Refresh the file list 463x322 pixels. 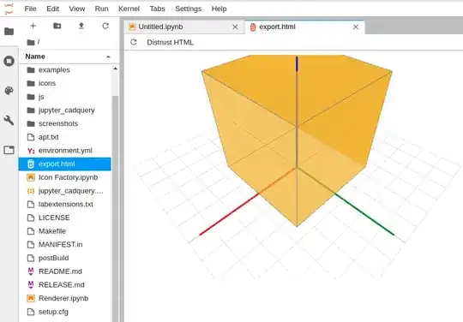[x=105, y=26]
